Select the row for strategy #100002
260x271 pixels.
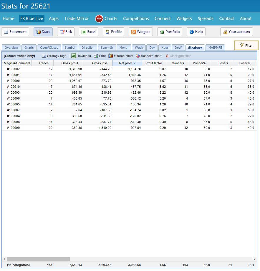tap(129, 69)
